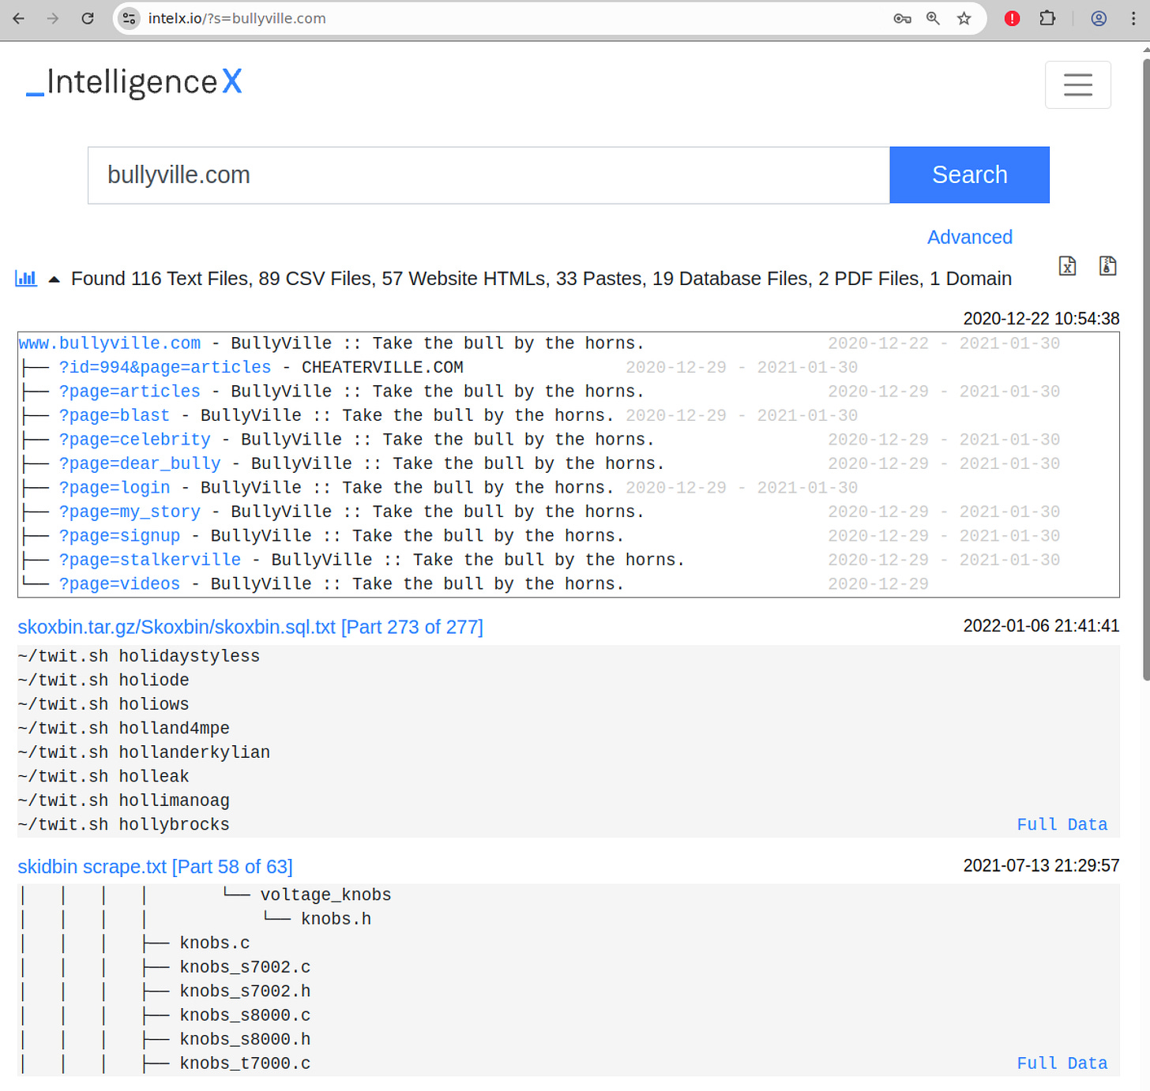
Task: Reload the page
Action: pos(88,18)
